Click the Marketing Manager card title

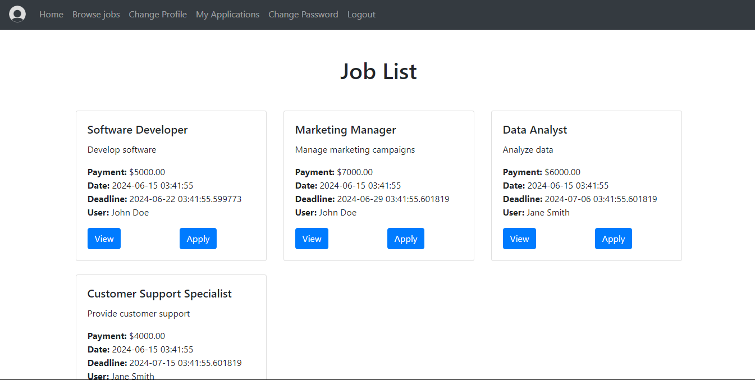(346, 130)
